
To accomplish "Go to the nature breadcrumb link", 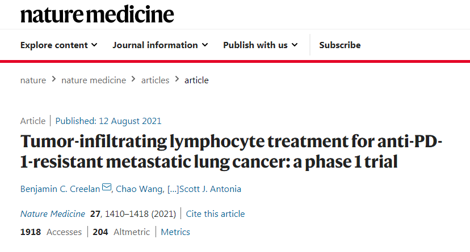I will click(33, 80).
